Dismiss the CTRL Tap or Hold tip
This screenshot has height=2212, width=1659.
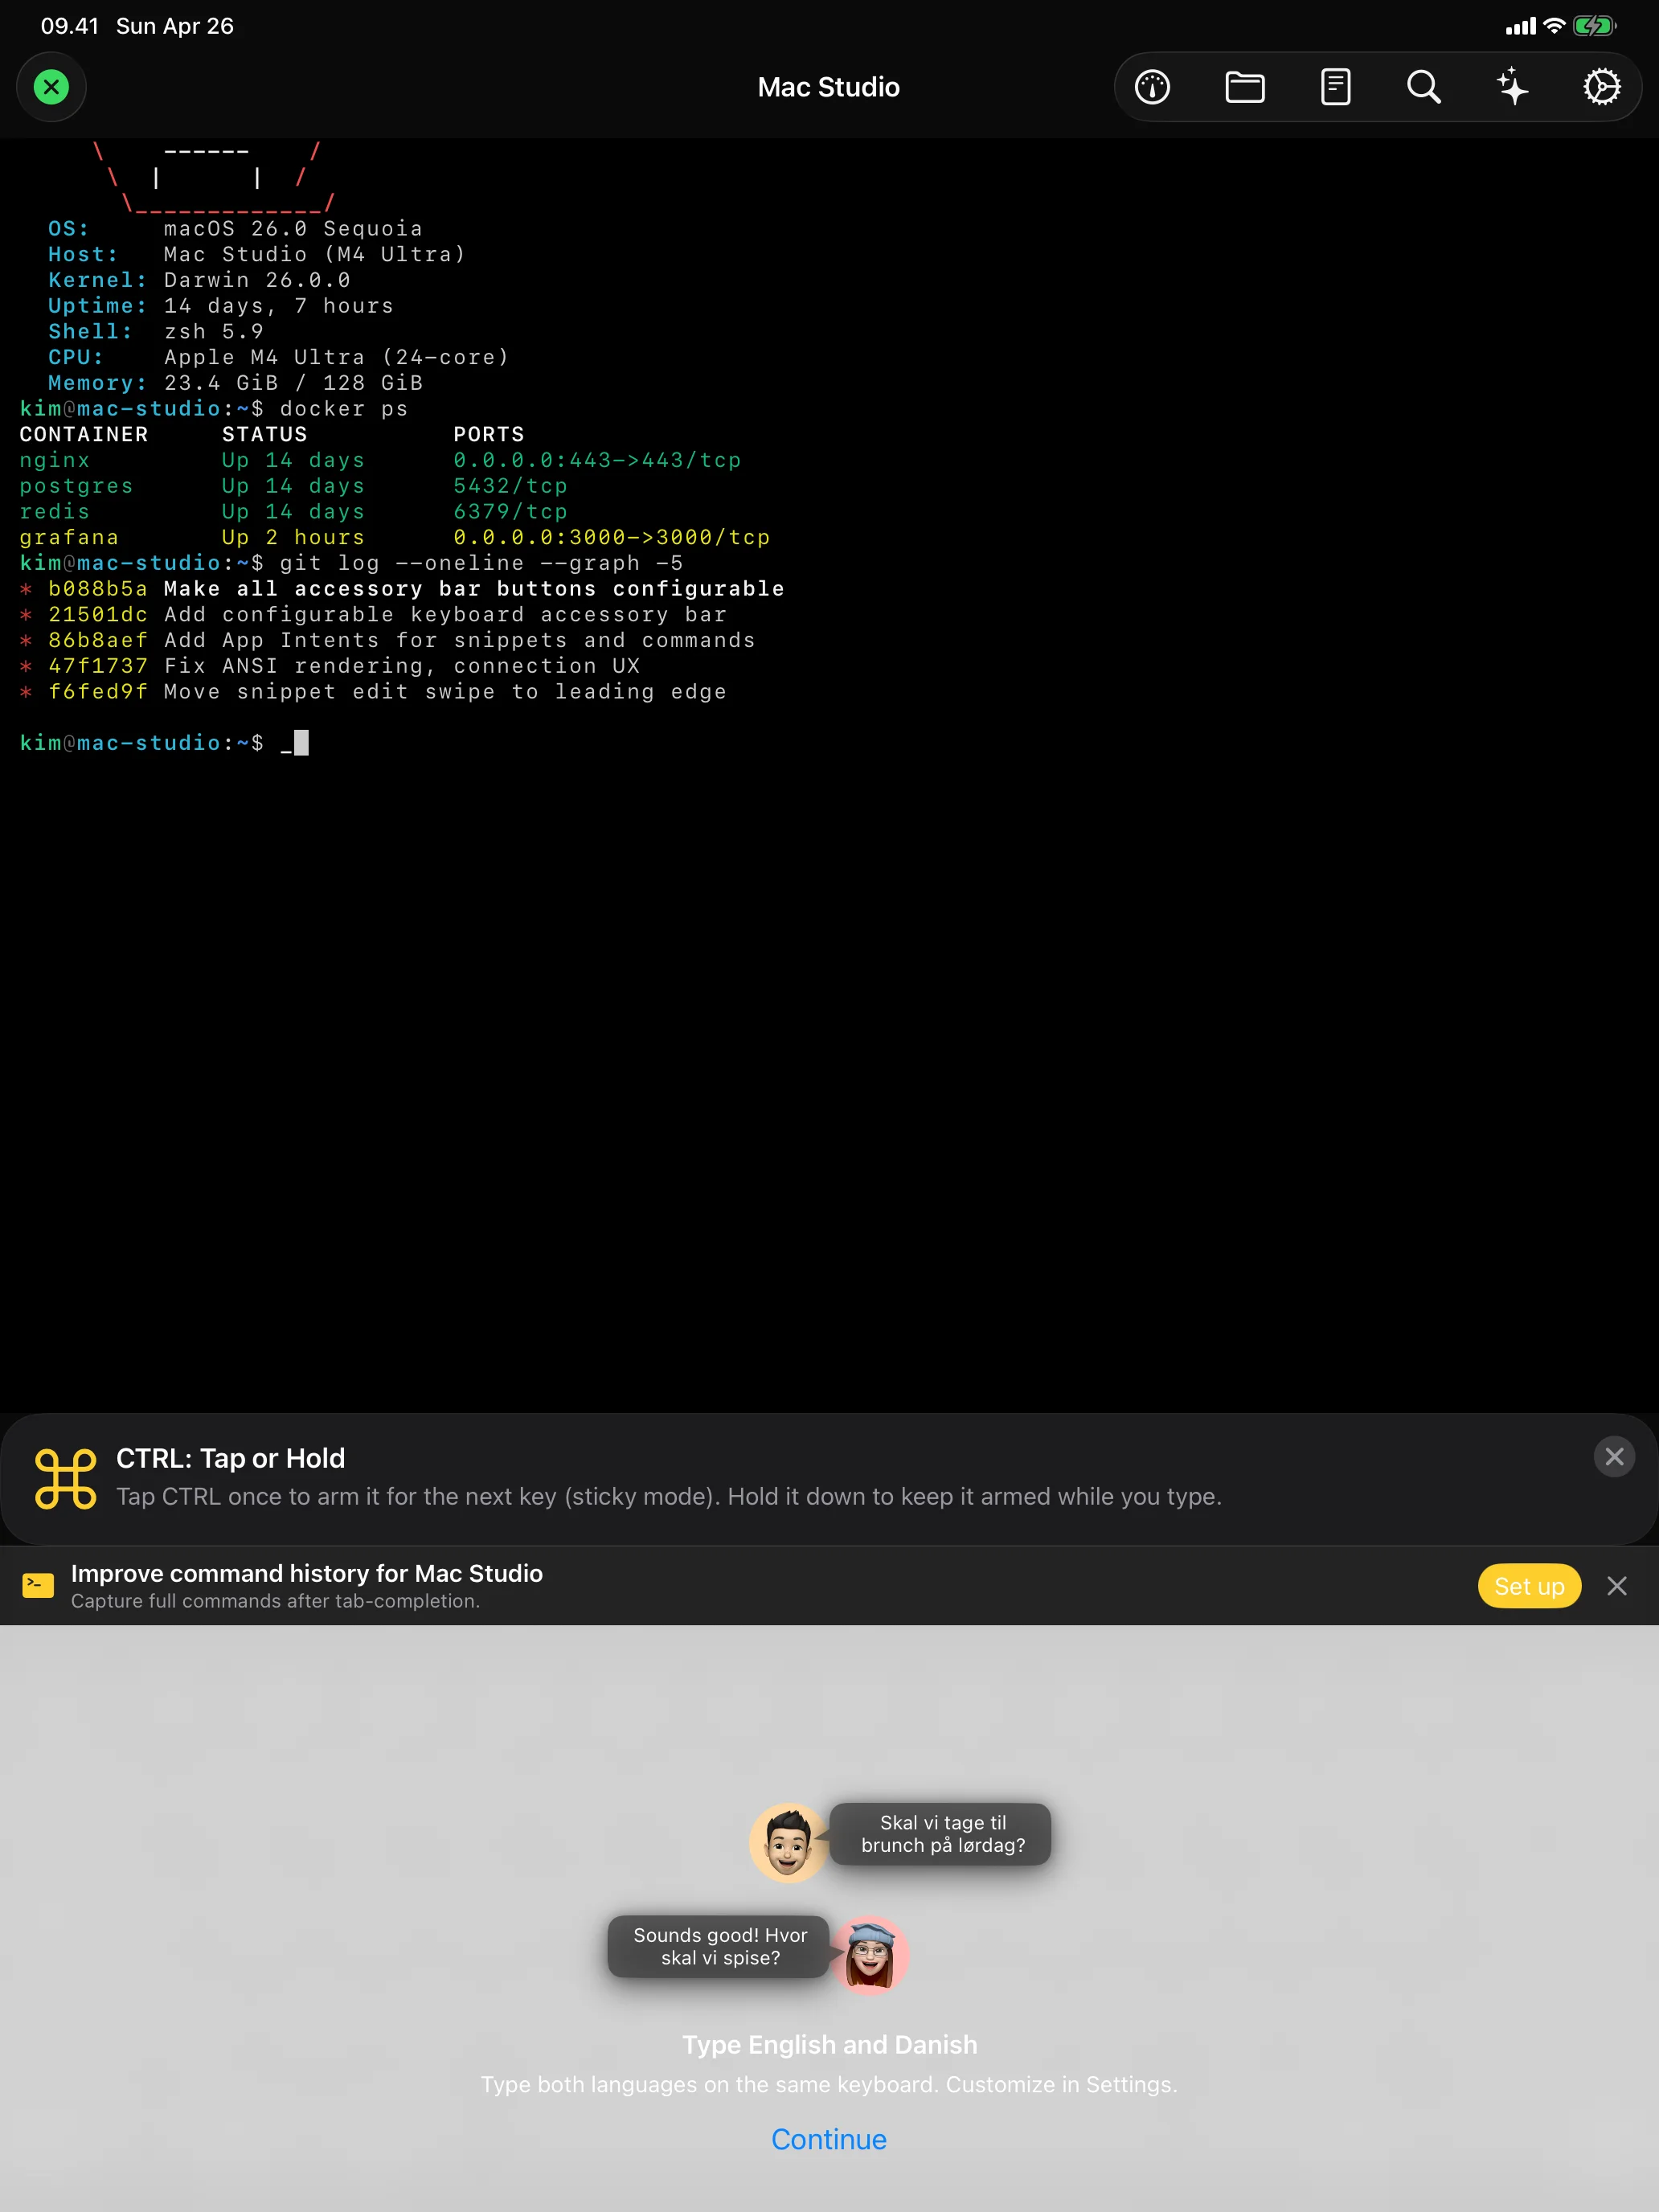pos(1613,1456)
